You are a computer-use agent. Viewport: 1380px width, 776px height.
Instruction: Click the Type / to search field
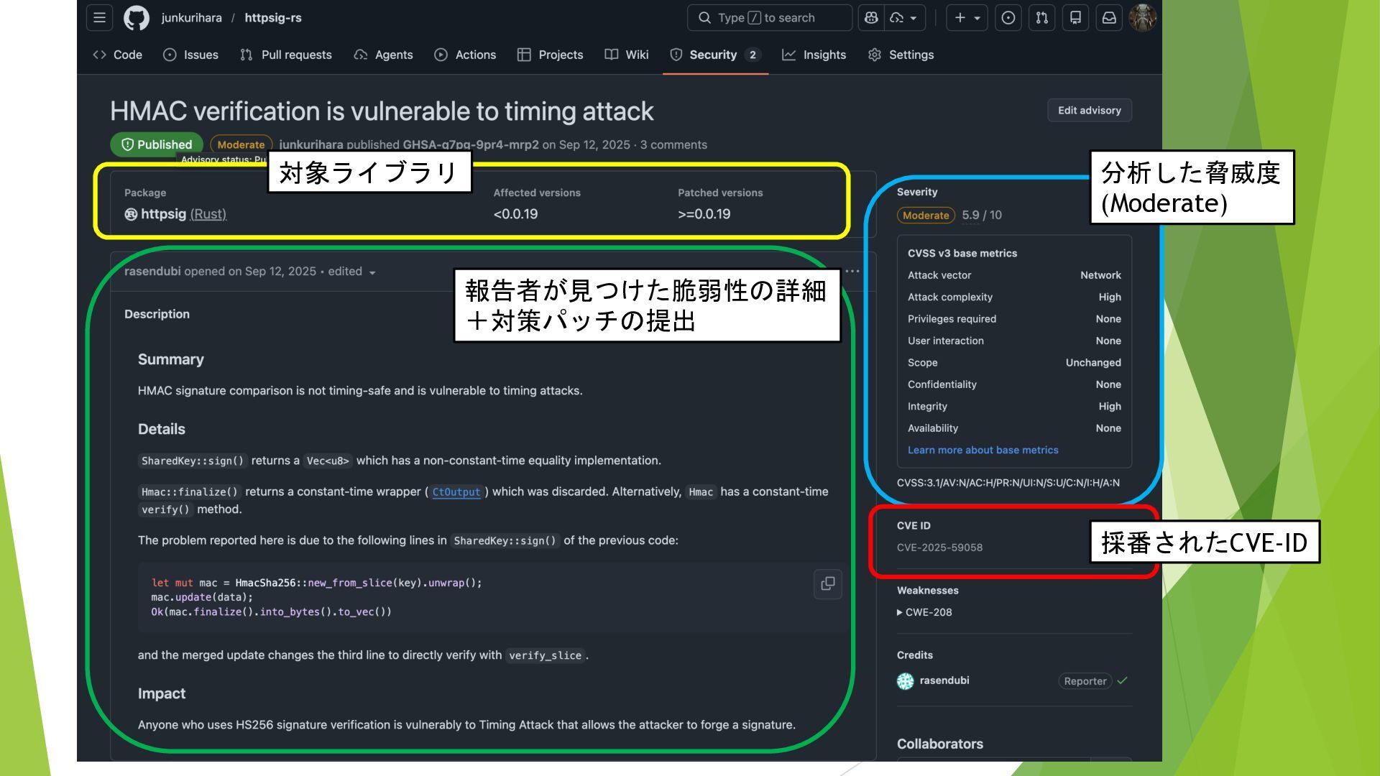tap(769, 17)
